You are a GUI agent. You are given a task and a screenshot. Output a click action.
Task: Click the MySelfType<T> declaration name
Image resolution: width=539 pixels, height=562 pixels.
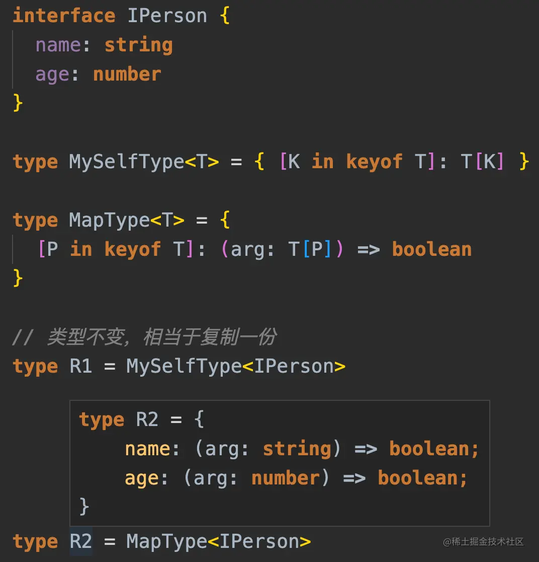pyautogui.click(x=144, y=162)
